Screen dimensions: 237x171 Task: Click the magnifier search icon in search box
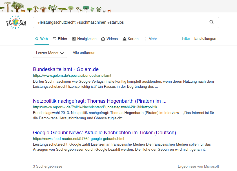[x=211, y=22]
